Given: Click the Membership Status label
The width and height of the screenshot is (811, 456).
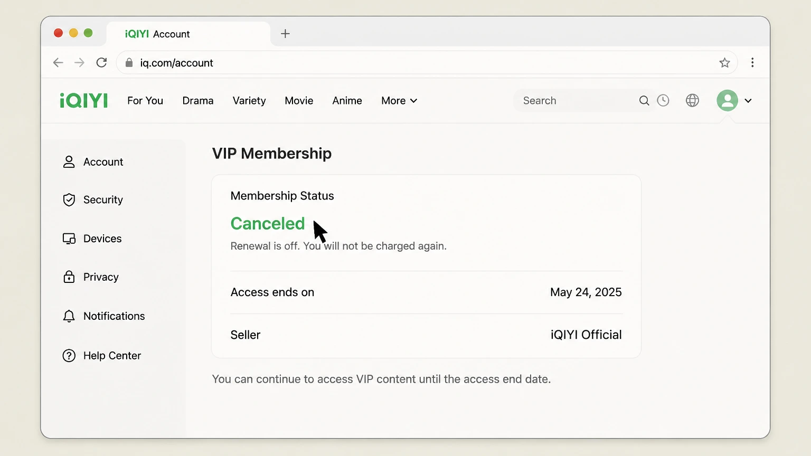Looking at the screenshot, I should point(282,196).
